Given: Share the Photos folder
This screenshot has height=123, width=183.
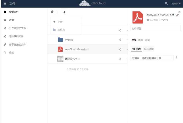Looking at the screenshot, I should [120, 40].
